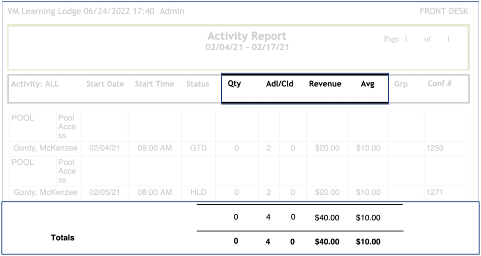Open confirmation number 1250
The height and width of the screenshot is (256, 481).
(x=435, y=148)
